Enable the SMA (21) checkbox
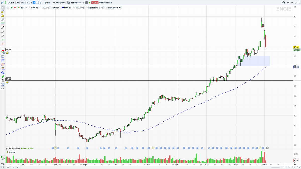Image resolution: width=301 pixels, height=169 pixels. coord(52,8)
